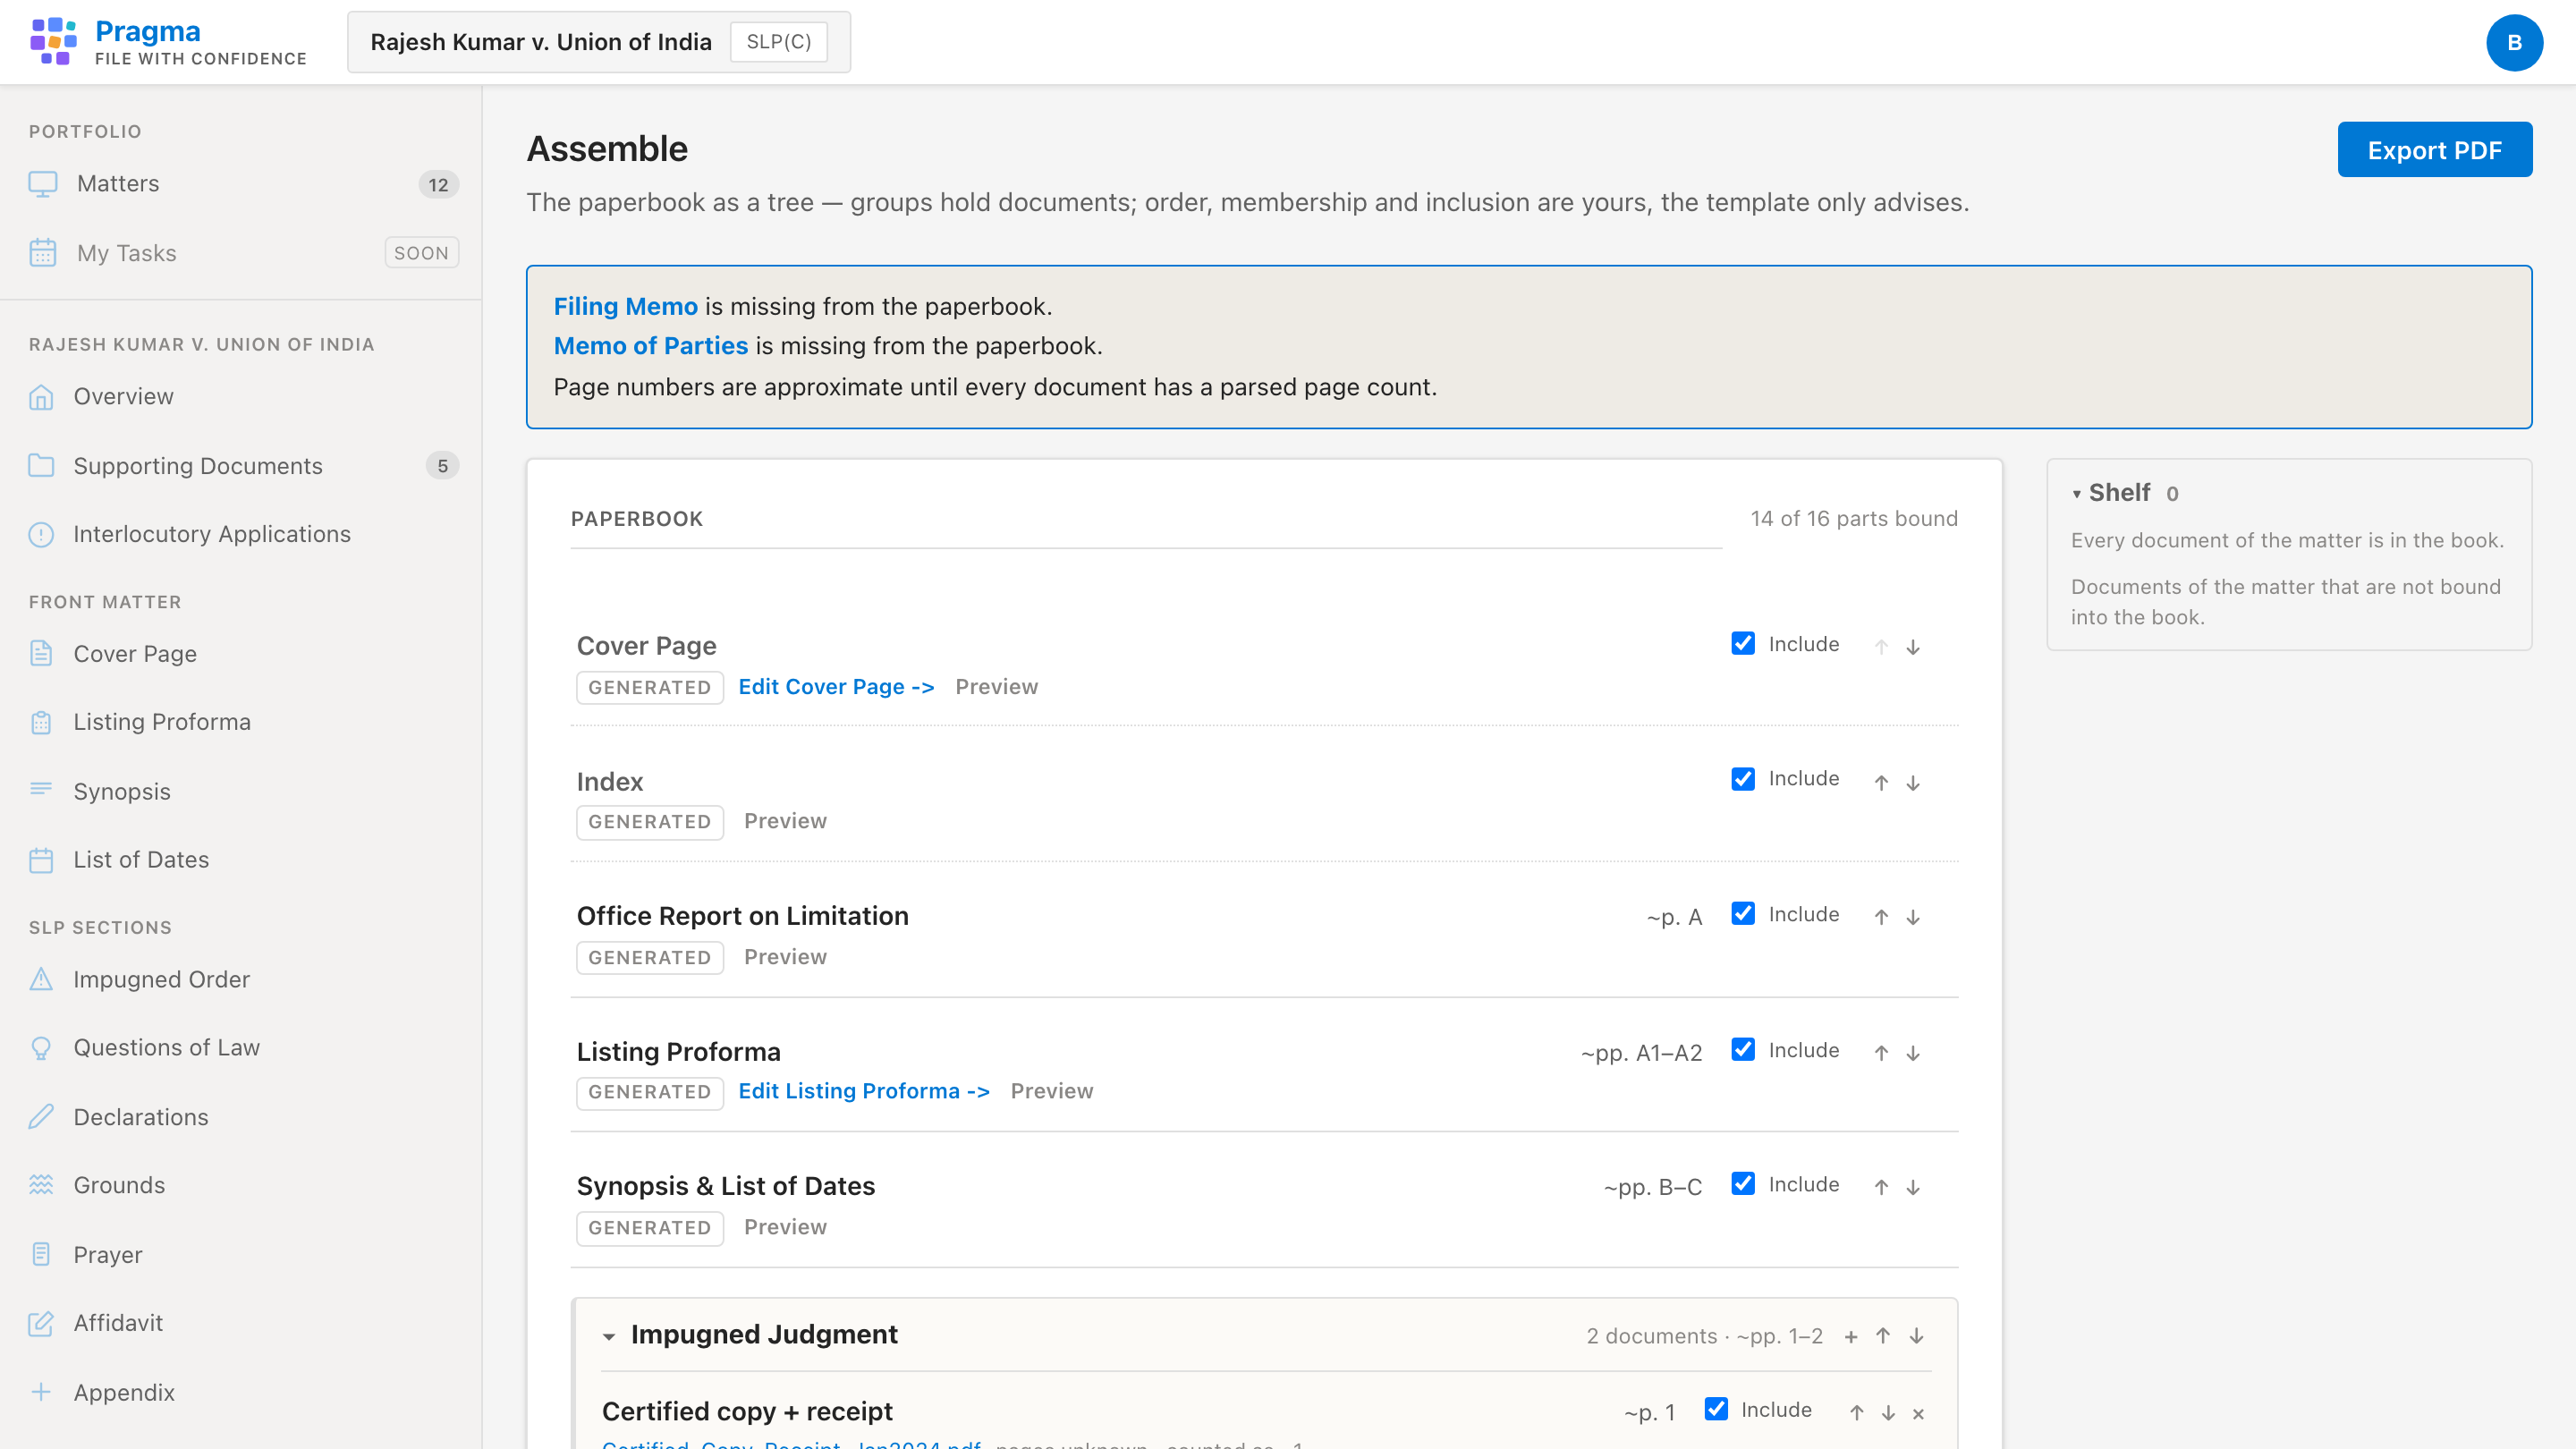Add document to Impugned Judgment group
2576x1449 pixels.
(1851, 1336)
